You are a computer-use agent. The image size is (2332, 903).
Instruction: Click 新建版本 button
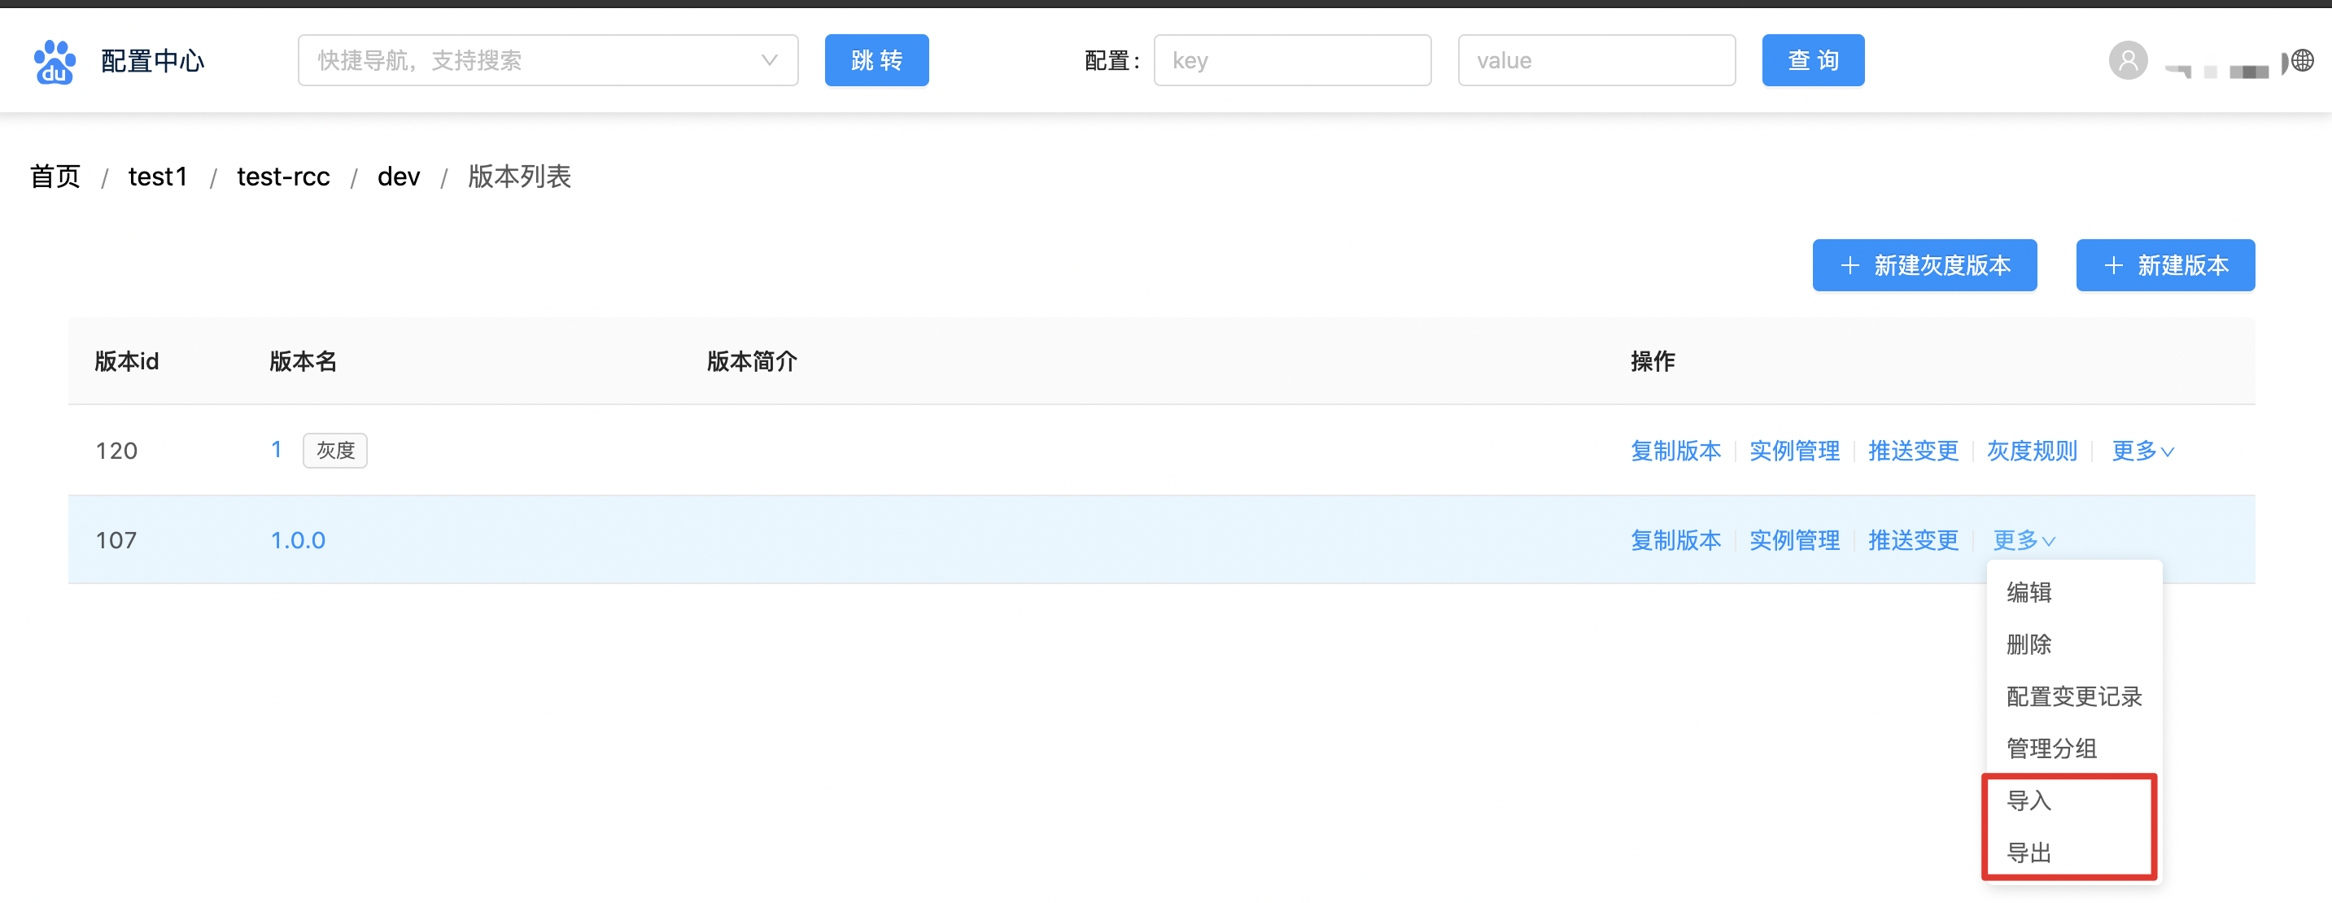tap(2164, 265)
